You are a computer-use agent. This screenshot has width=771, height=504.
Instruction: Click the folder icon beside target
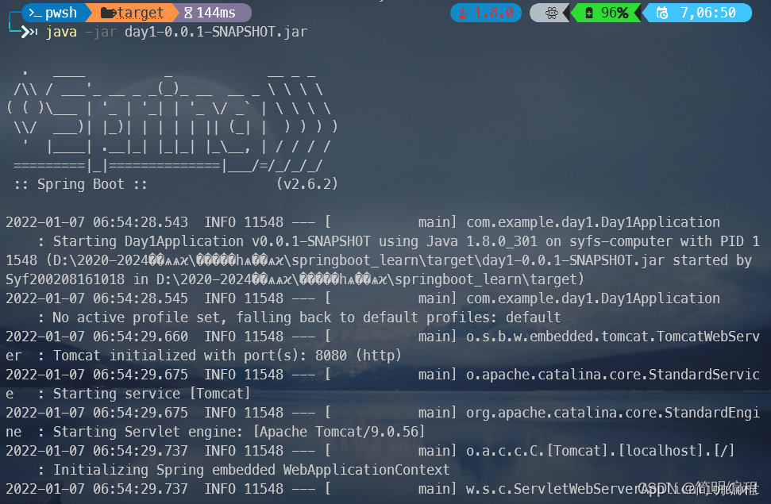tap(108, 13)
